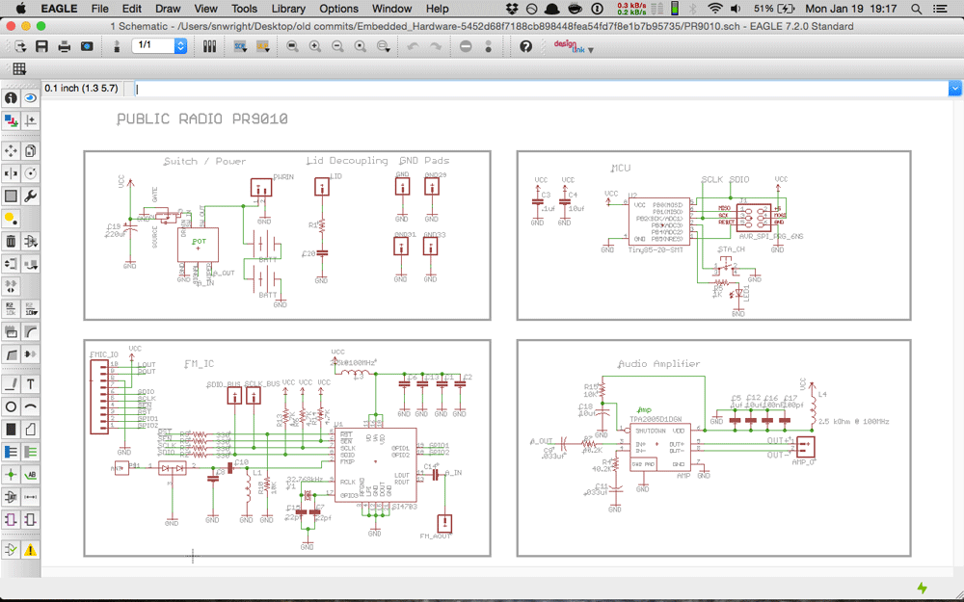Viewport: 964px width, 602px height.
Task: Open the grid settings dropdown
Action: click(x=19, y=68)
